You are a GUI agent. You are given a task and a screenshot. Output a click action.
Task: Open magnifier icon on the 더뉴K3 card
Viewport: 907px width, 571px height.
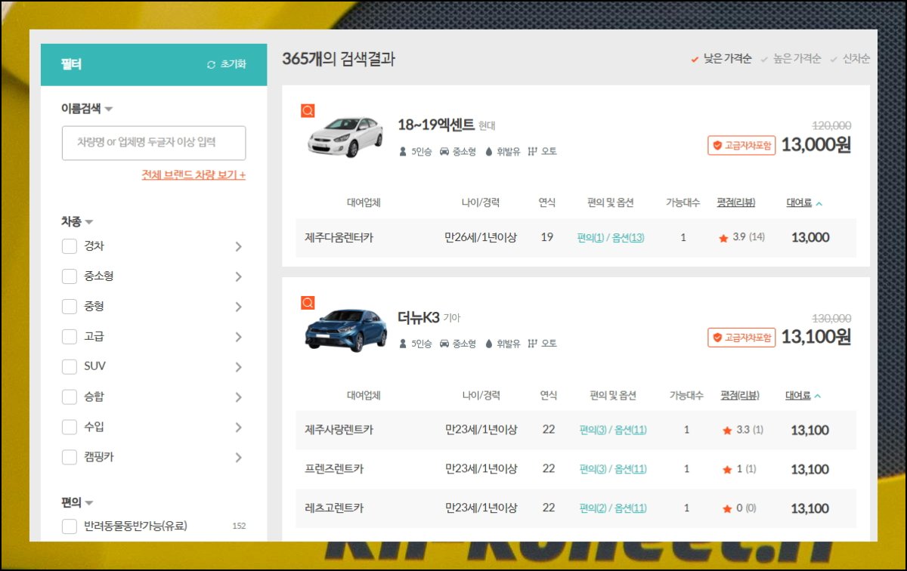coord(307,303)
